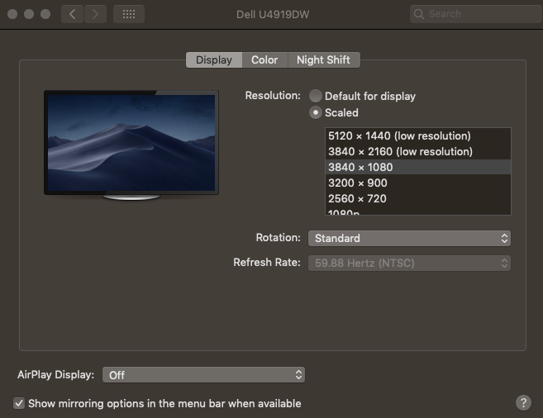Choose 5120 × 1440 (low resolution)
Image resolution: width=543 pixels, height=418 pixels.
[x=418, y=135]
